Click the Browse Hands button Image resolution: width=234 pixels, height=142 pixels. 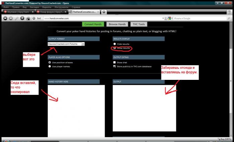click(x=117, y=24)
